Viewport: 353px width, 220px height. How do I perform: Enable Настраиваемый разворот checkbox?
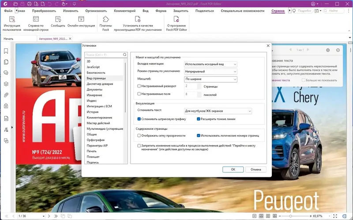tap(139, 86)
